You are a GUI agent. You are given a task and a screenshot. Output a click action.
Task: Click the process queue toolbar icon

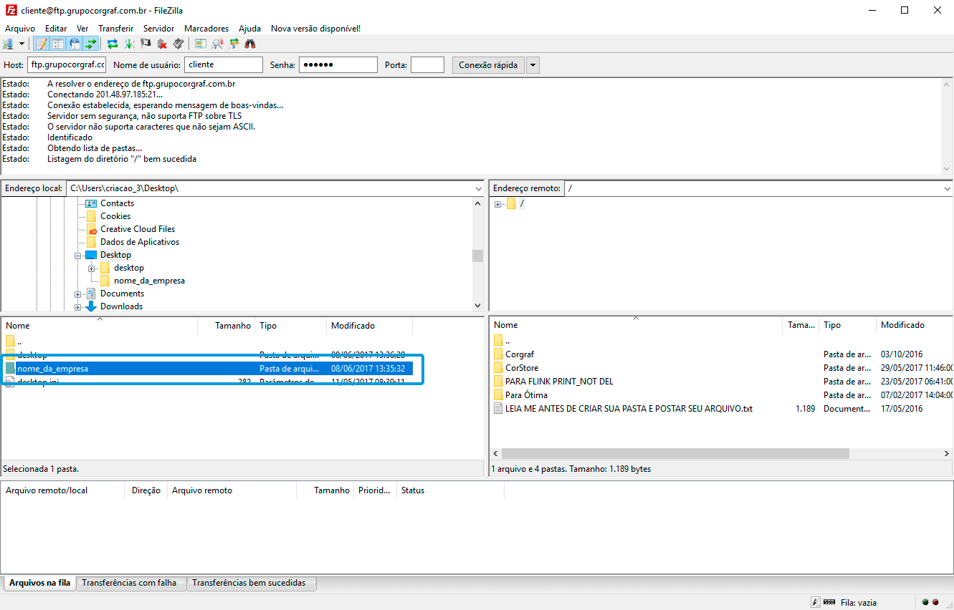coord(129,44)
